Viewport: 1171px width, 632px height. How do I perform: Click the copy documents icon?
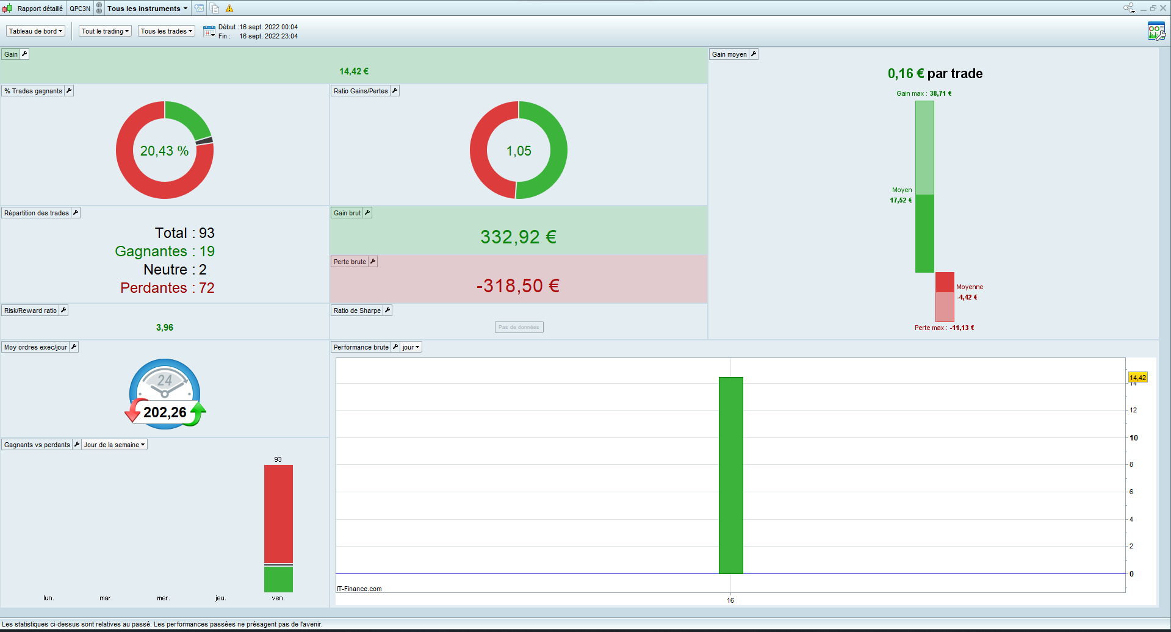[215, 8]
